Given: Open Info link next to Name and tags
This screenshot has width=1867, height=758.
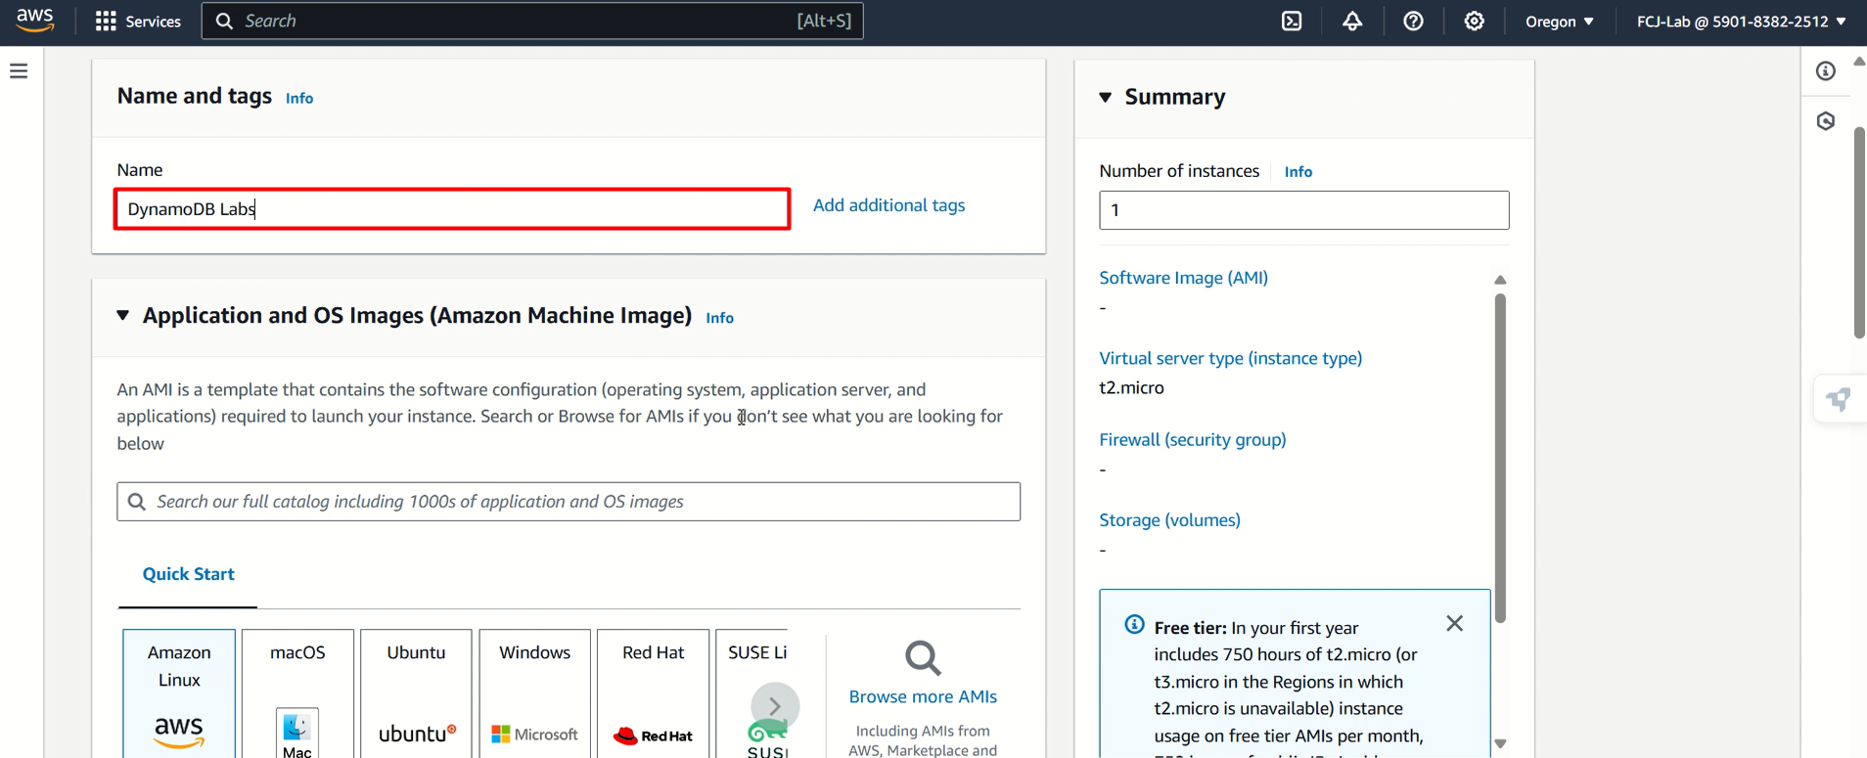Looking at the screenshot, I should coord(299,98).
